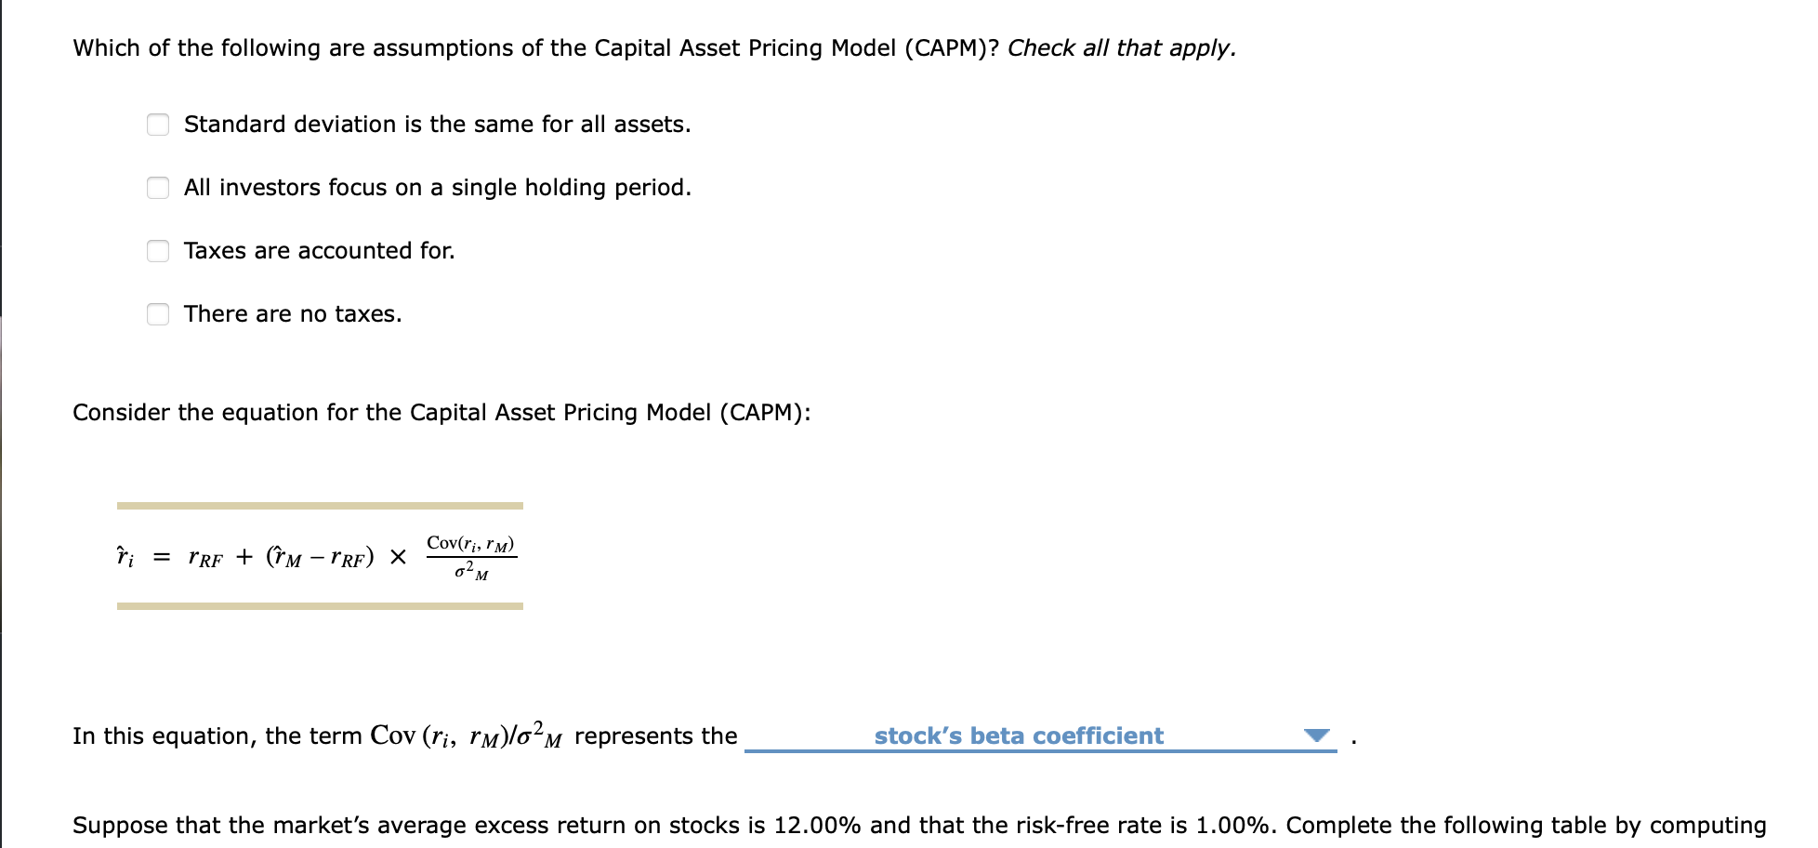Check "Taxes are accounted for"
This screenshot has height=848, width=1818.
(156, 250)
